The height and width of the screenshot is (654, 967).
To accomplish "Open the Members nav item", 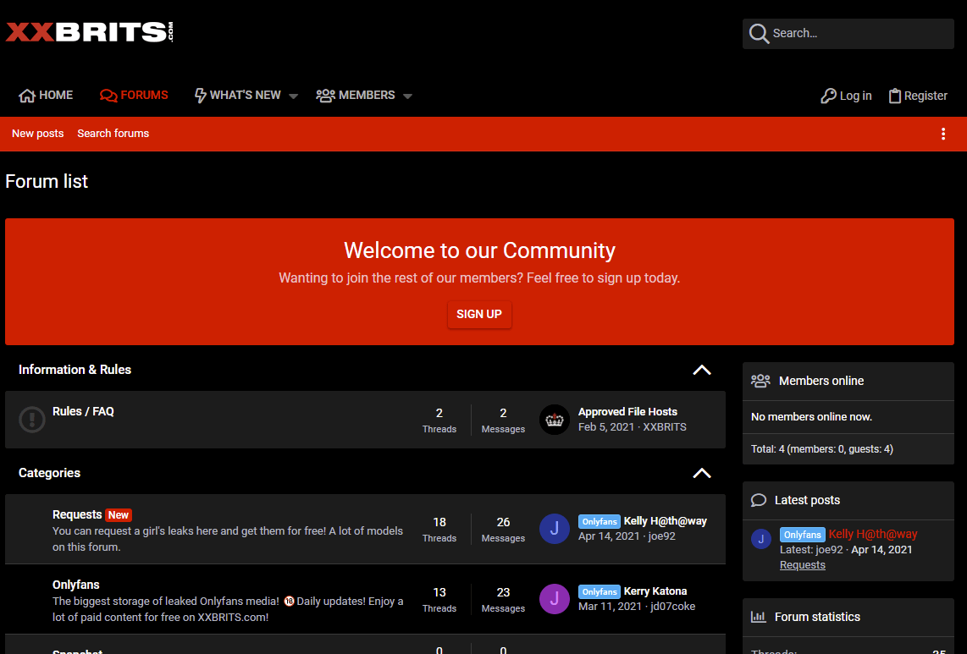I will 356,96.
